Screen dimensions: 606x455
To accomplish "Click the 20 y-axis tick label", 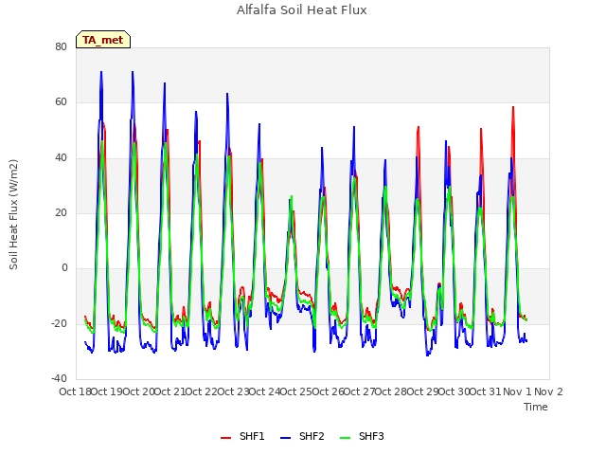I will tap(61, 212).
